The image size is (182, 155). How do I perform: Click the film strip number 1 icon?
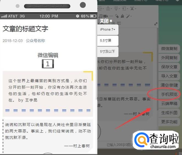pyautogui.click(x=48, y=64)
